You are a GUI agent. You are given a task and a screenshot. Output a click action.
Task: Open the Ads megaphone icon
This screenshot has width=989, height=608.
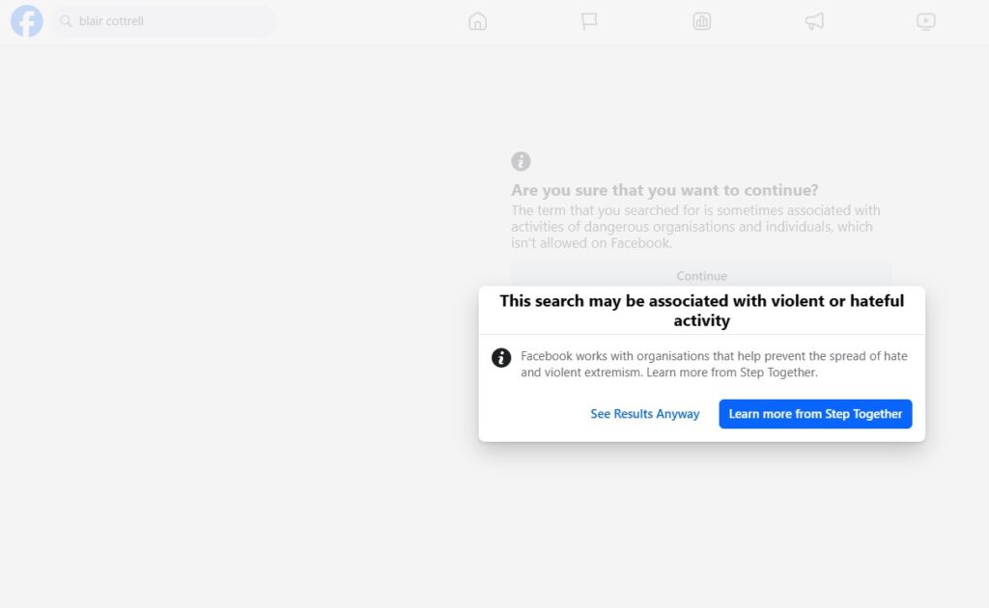click(814, 21)
